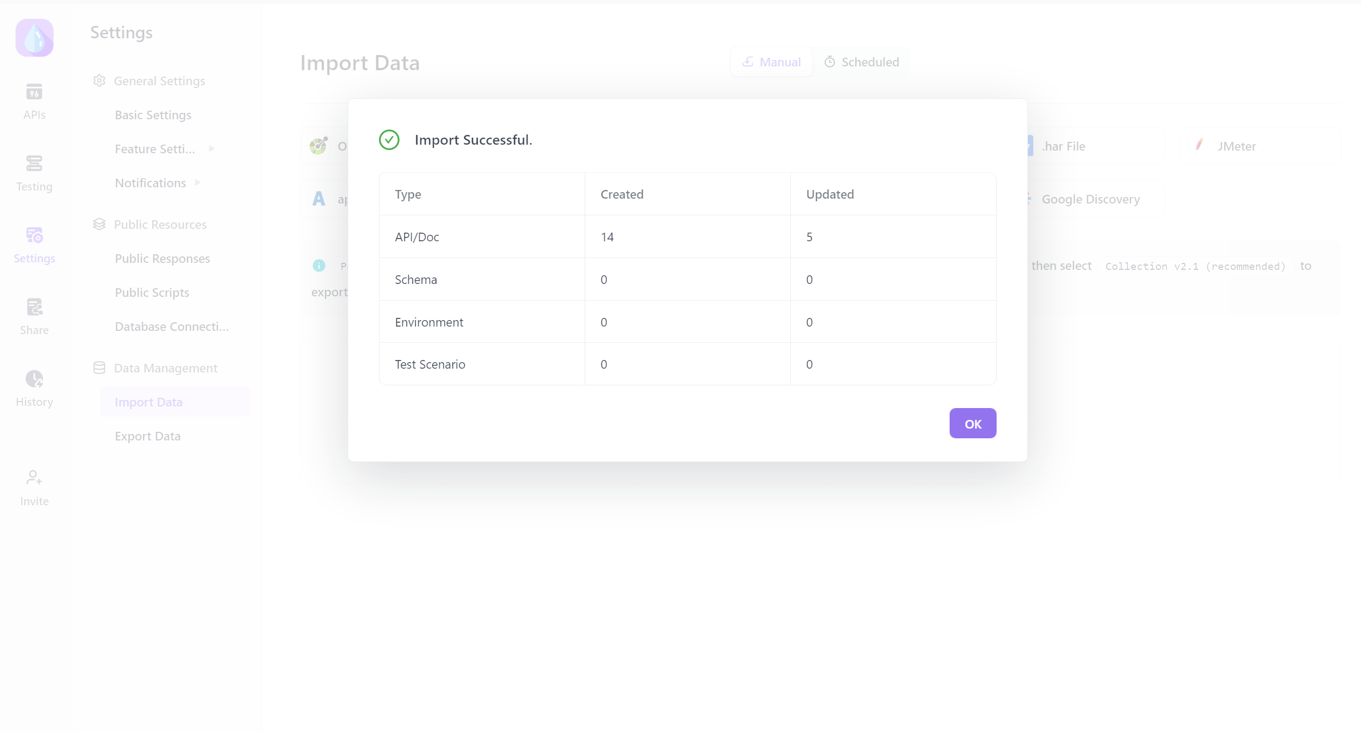The height and width of the screenshot is (733, 1361).
Task: Click the Schema row label
Action: coord(416,280)
